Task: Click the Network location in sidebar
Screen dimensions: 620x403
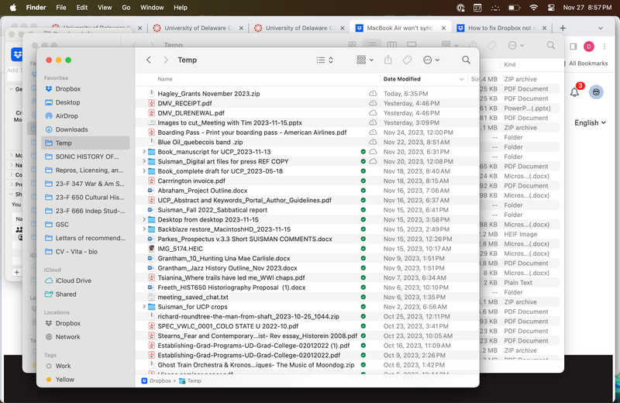Action: click(67, 337)
